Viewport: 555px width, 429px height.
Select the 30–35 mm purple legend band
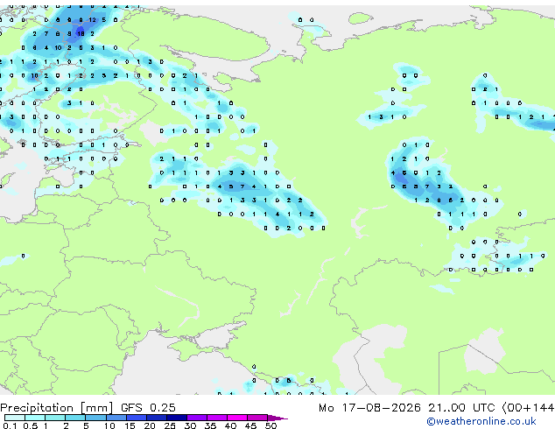pos(197,418)
